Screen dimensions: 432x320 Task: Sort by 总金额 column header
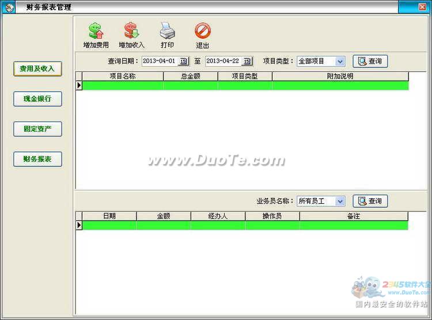[x=191, y=77]
